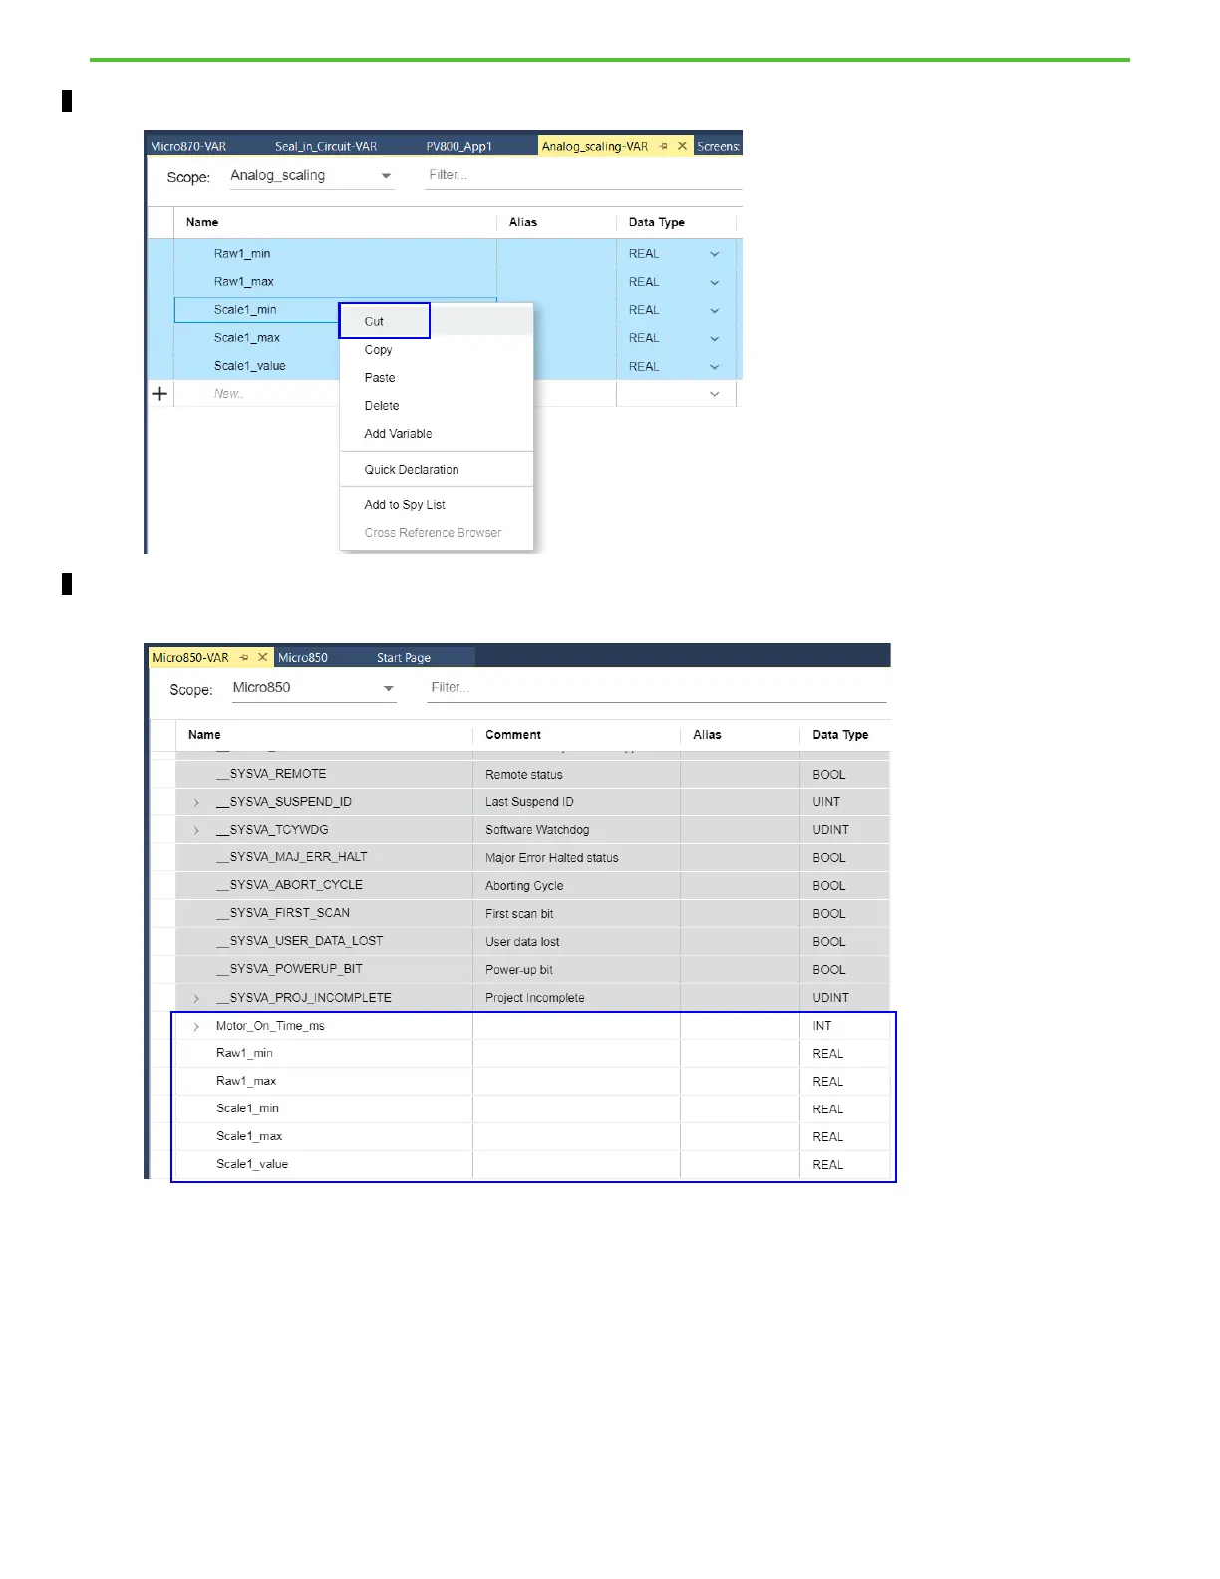Click the 'Software Watchdog' comment cell
The width and height of the screenshot is (1220, 1579).
coord(576,830)
